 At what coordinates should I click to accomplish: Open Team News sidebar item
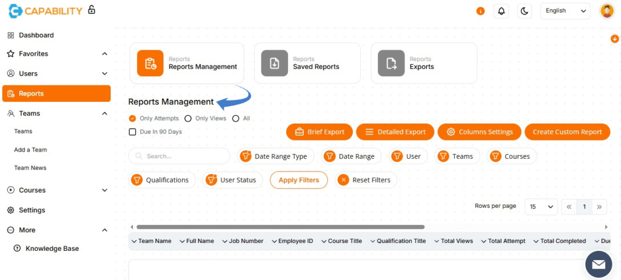coord(30,167)
